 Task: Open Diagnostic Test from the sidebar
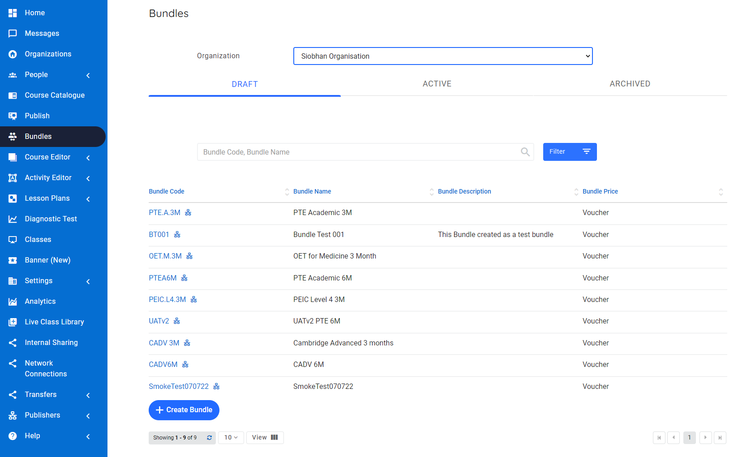51,219
